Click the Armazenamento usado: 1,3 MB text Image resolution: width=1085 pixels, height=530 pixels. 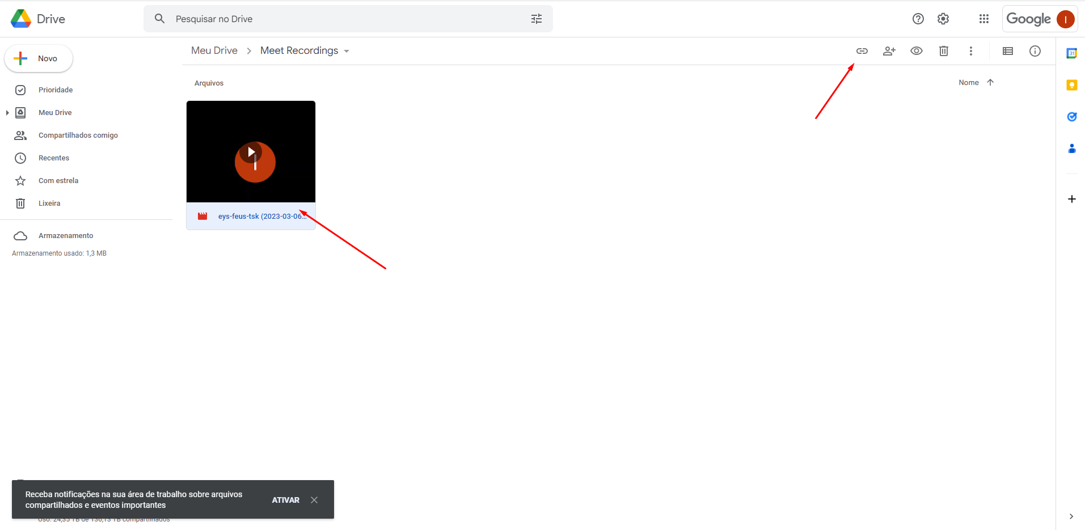click(x=59, y=253)
